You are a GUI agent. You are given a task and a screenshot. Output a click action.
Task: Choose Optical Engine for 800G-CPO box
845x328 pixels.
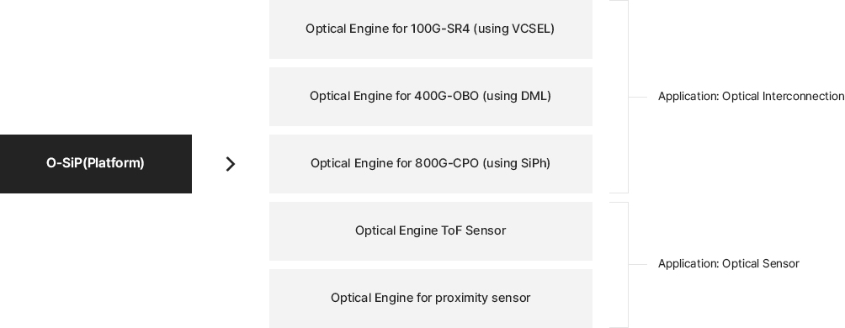[431, 164]
